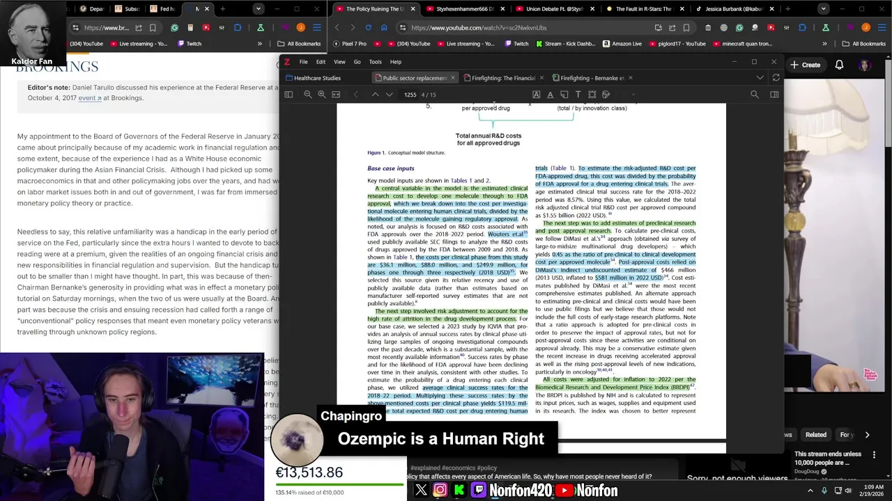Open the Pixel 7 Pro bookmark

349,44
